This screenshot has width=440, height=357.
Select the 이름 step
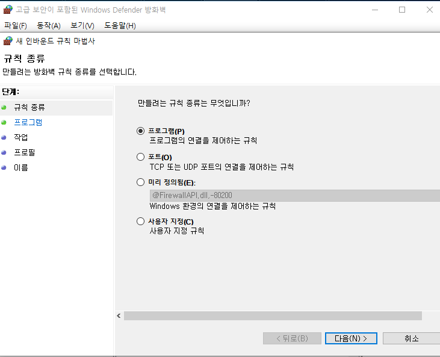click(20, 167)
